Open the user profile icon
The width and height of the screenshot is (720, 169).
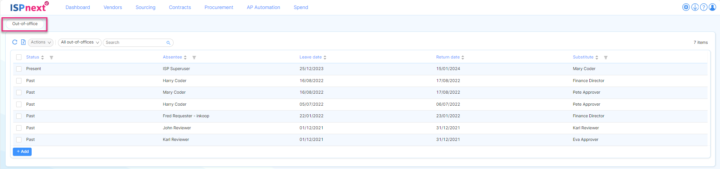712,7
